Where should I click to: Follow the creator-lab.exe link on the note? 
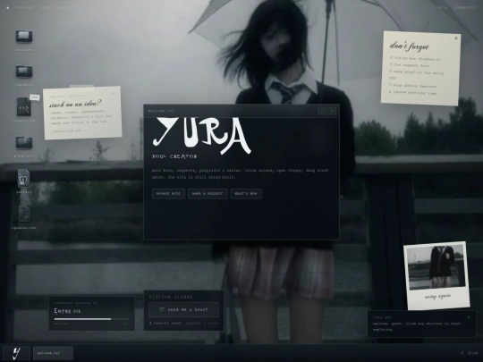click(x=68, y=130)
